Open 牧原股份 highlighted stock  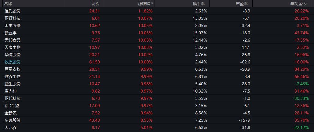click(x=13, y=62)
